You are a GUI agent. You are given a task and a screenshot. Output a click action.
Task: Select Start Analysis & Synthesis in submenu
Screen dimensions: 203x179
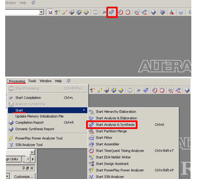click(x=133, y=125)
